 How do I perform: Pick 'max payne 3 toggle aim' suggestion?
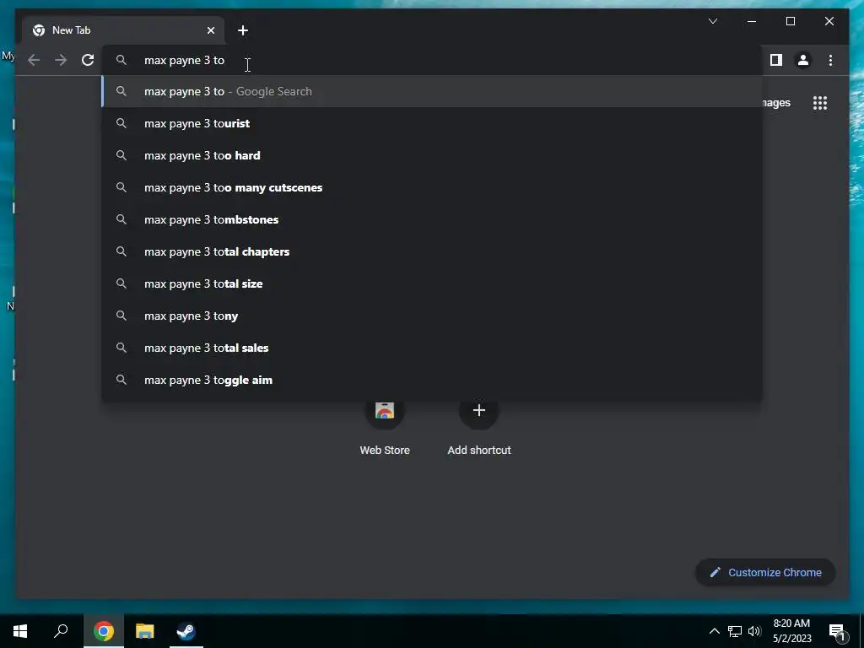click(433, 380)
